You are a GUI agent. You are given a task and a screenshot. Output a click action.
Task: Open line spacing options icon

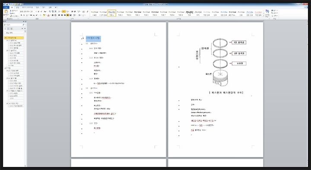tap(74, 15)
